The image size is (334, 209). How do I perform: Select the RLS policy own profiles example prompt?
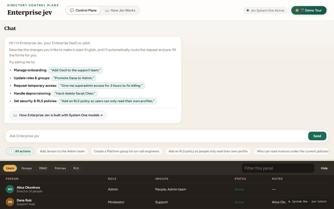click(x=108, y=101)
